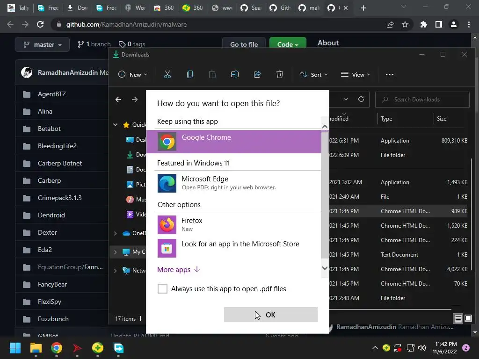The width and height of the screenshot is (479, 359).
Task: Open File Explorer from the taskbar
Action: 36,348
